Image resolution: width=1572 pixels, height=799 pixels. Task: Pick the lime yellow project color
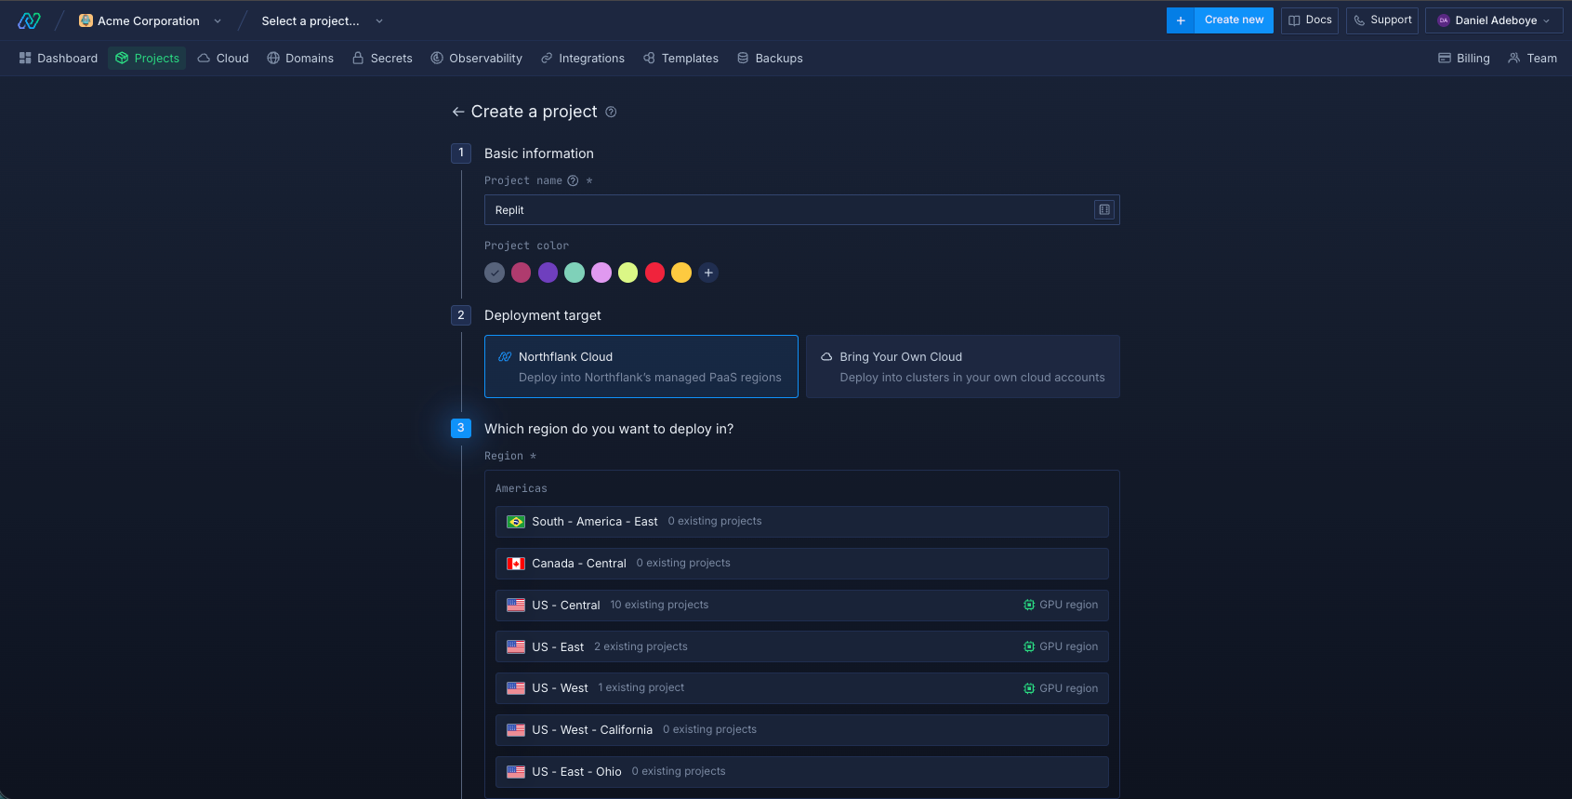click(x=628, y=273)
